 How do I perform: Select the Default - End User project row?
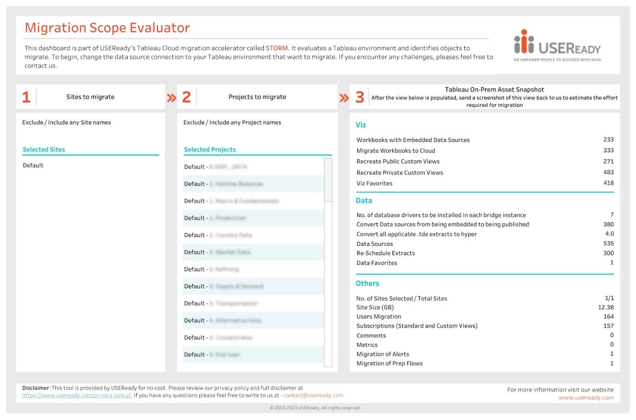(253, 354)
